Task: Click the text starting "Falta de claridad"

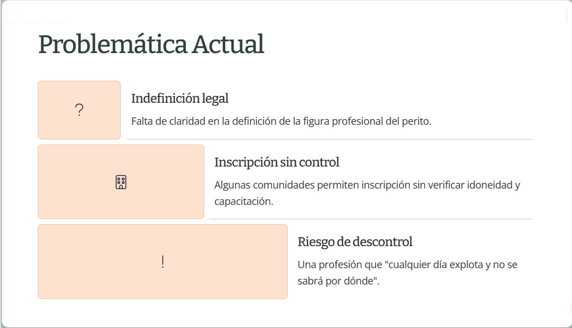Action: coord(281,121)
